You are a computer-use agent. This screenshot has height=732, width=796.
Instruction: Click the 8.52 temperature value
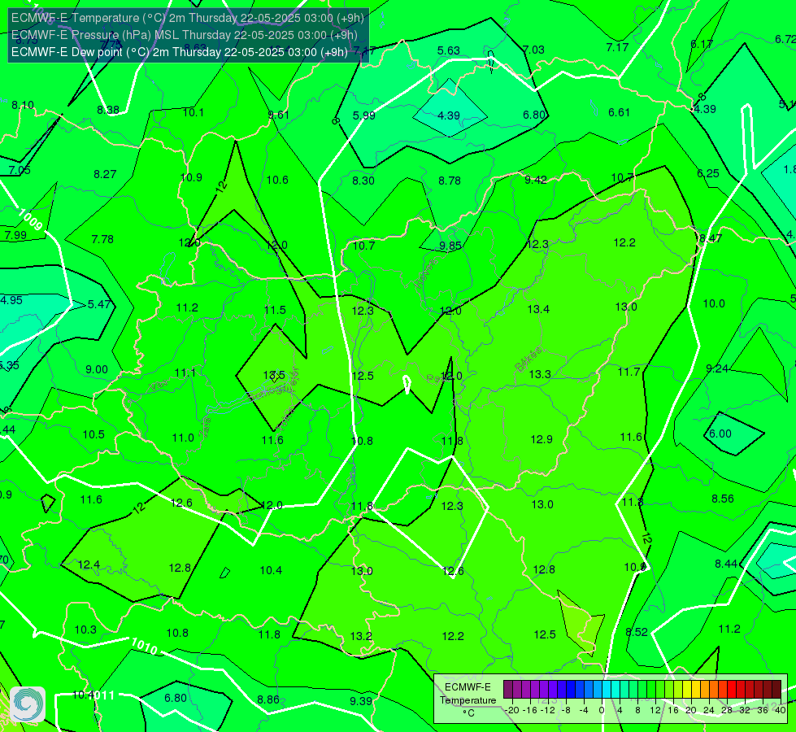pos(637,633)
